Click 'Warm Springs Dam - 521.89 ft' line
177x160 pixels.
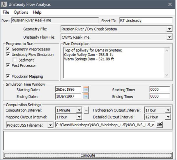(89, 59)
